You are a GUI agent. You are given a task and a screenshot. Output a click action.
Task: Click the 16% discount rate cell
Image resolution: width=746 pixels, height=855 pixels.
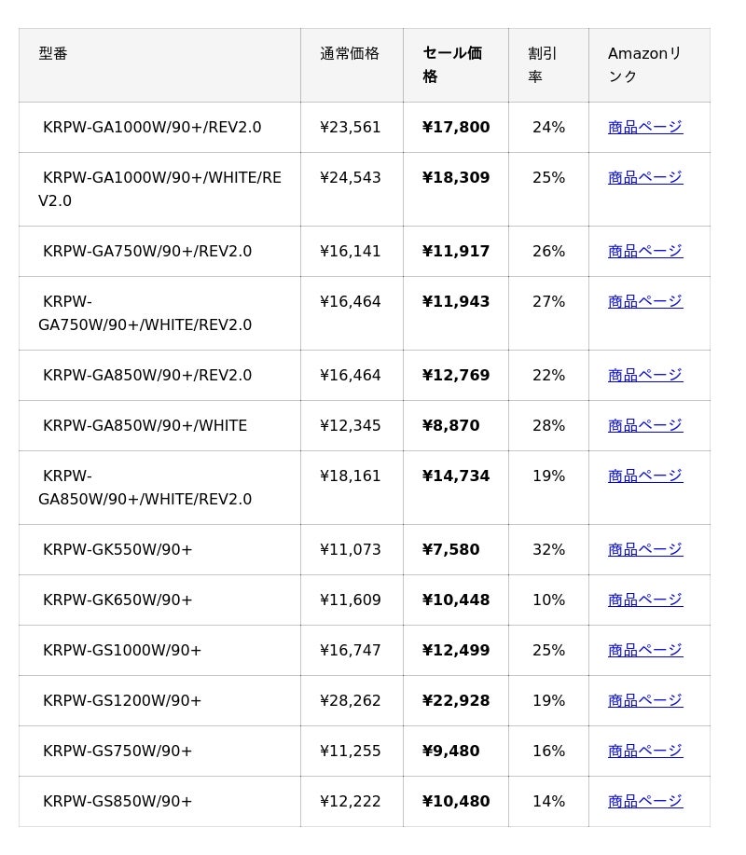548,751
